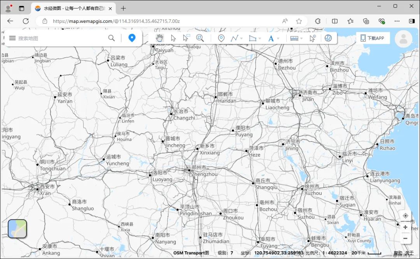Open the globe view tool
420x259 pixels.
pyautogui.click(x=328, y=38)
